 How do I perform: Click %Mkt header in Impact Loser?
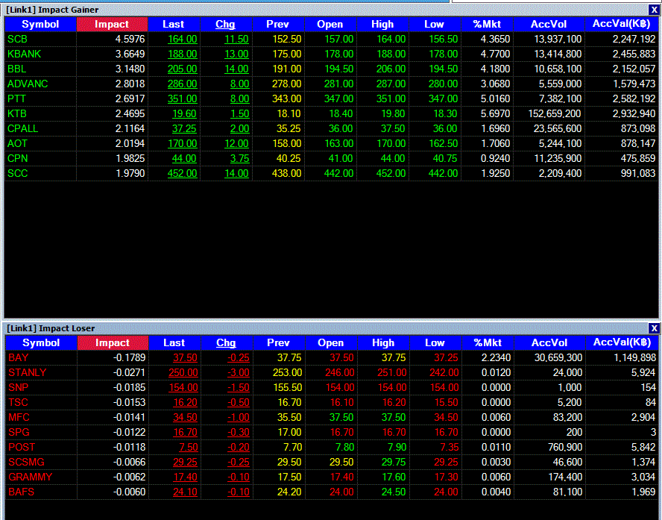click(x=488, y=342)
